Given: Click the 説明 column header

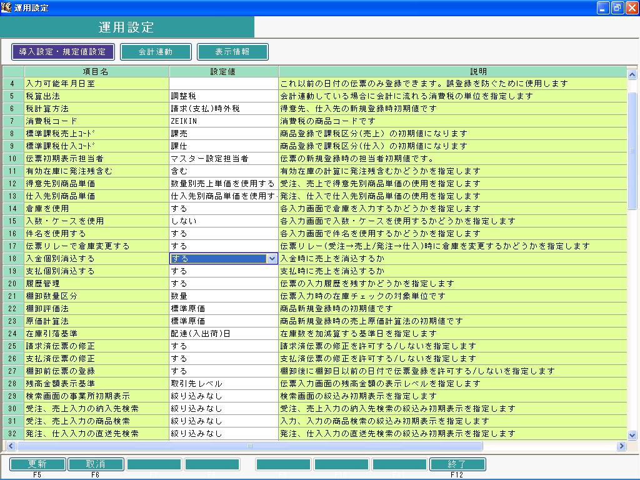Looking at the screenshot, I should point(452,71).
